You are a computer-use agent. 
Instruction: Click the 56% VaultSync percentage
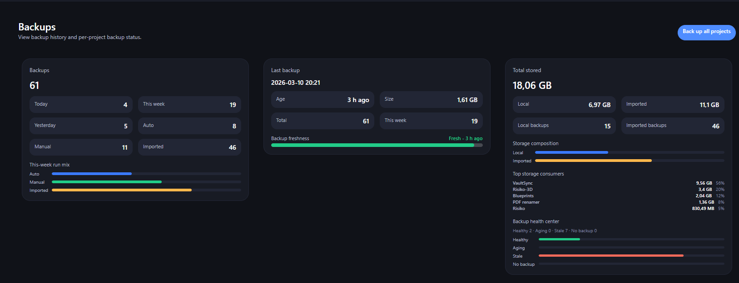(720, 183)
